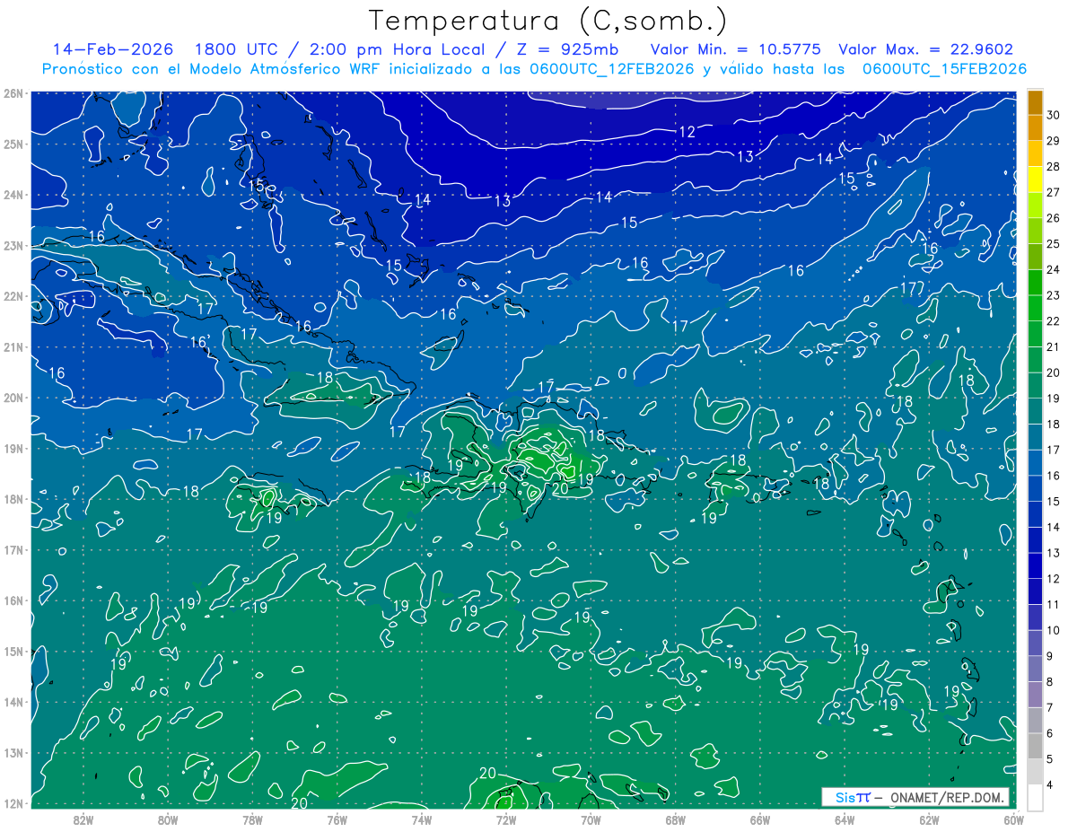Click 'Valor Max. = 22.9602' value
Screen dimensions: 1077x832
926,49
